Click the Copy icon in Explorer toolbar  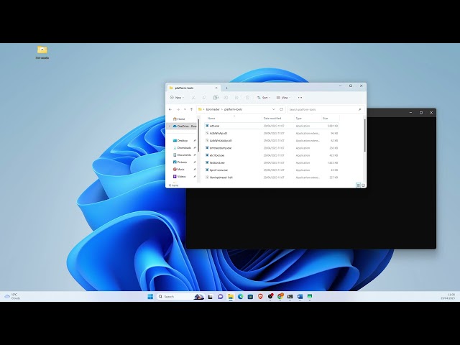(x=204, y=98)
